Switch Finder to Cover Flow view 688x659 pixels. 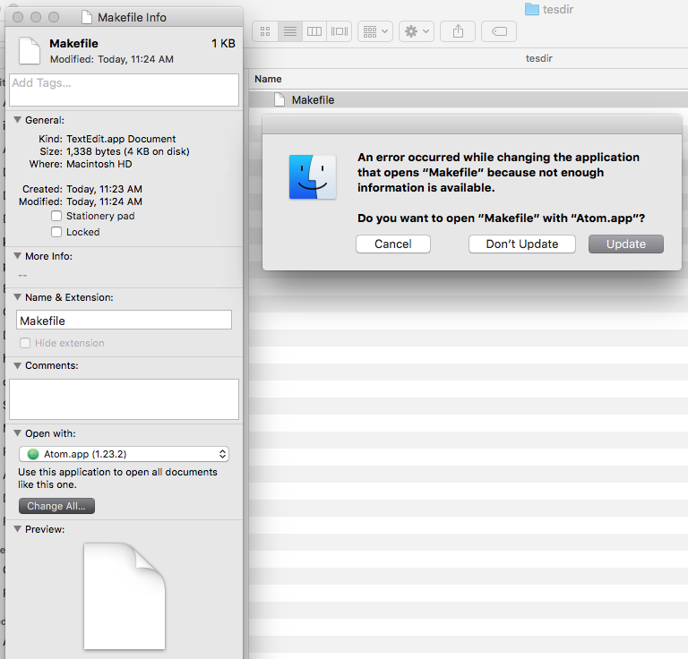(x=340, y=31)
